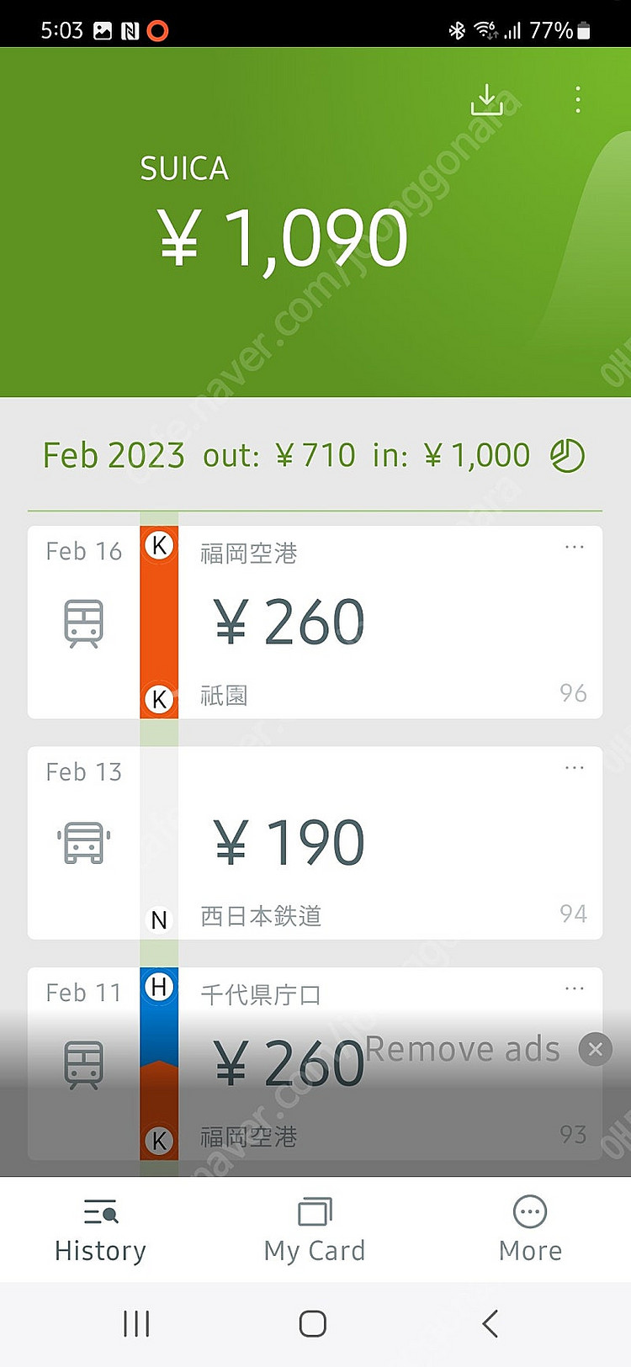Tap the download/export icon in header

tap(486, 99)
